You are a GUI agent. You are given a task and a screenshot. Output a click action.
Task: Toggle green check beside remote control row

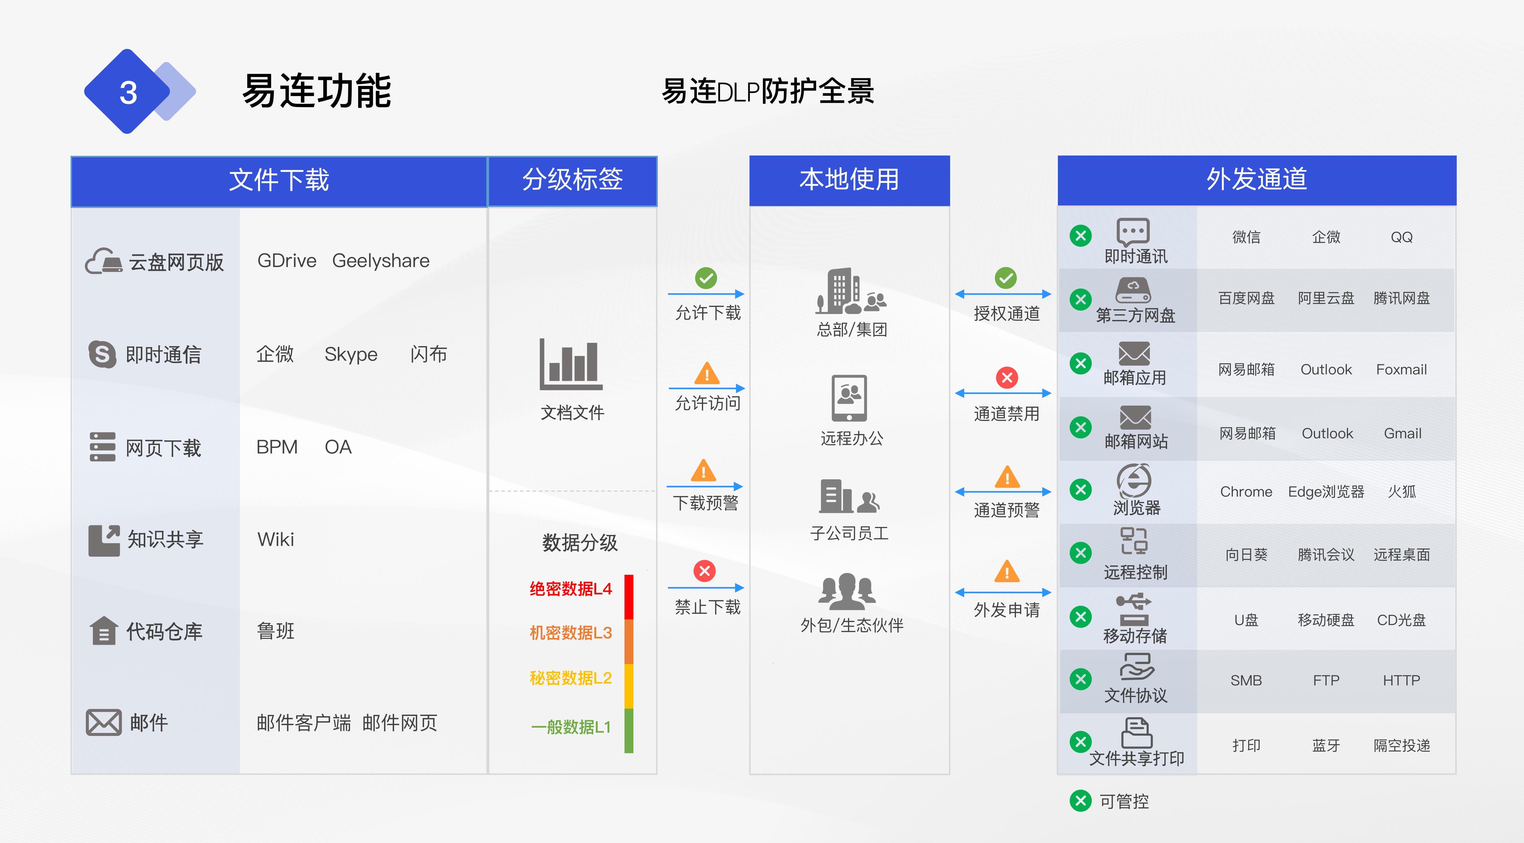point(1081,553)
